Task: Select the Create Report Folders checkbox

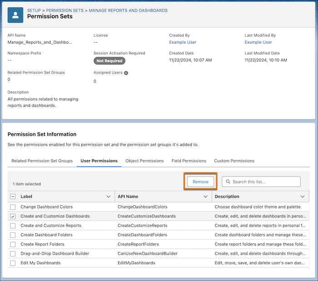Action: coord(13,244)
